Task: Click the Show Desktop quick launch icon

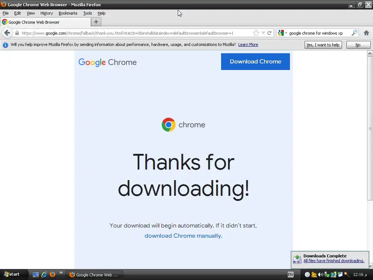Action: pyautogui.click(x=36, y=275)
